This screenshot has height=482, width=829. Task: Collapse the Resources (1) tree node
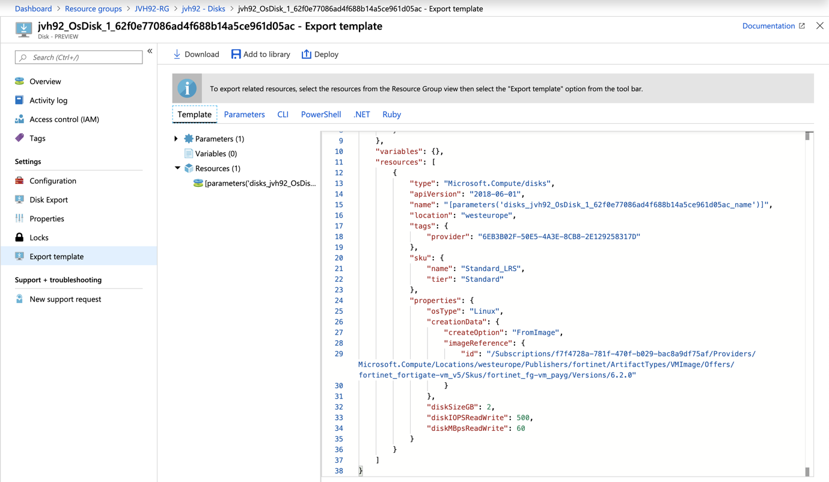point(177,168)
